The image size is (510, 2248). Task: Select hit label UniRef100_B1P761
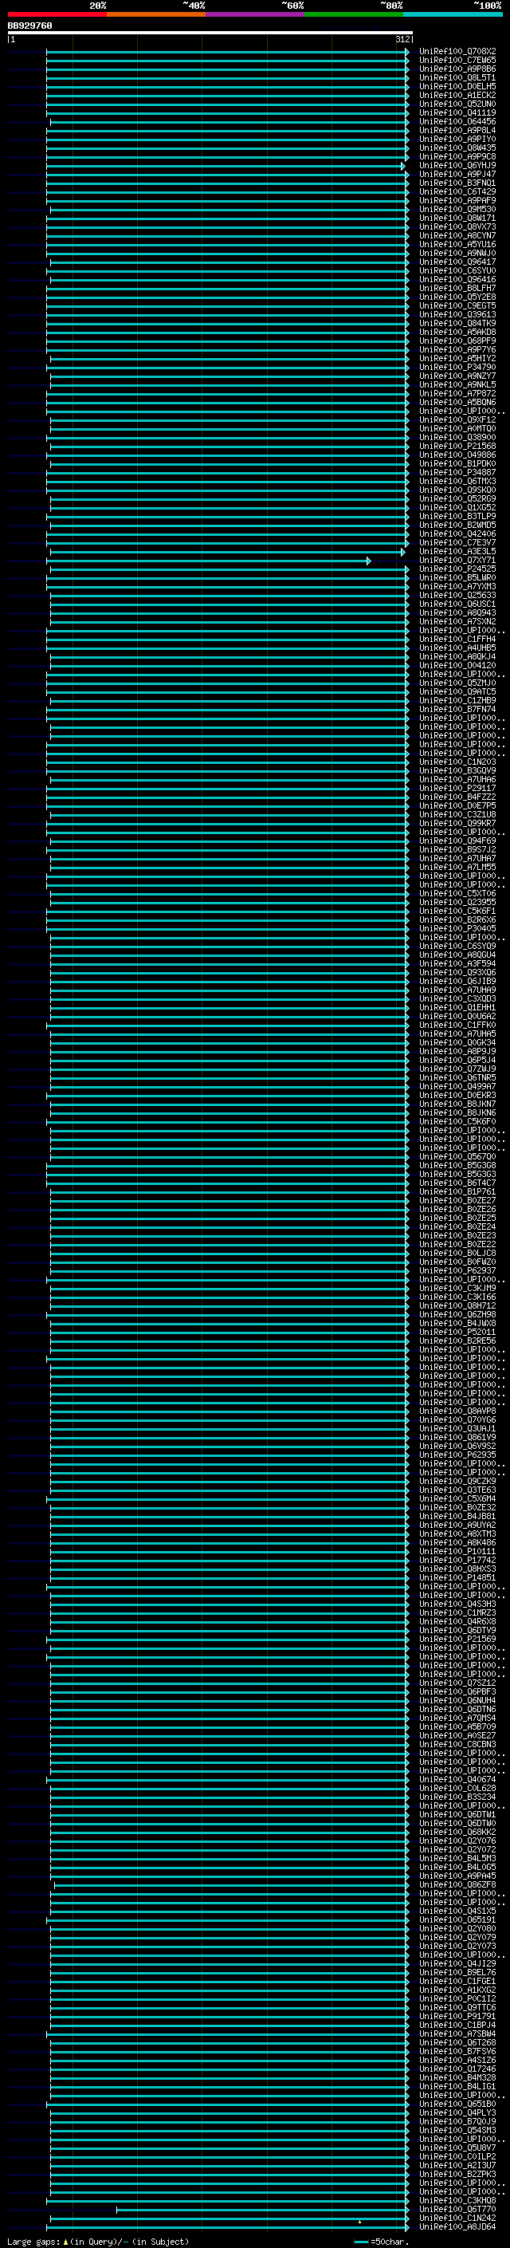(x=457, y=1191)
